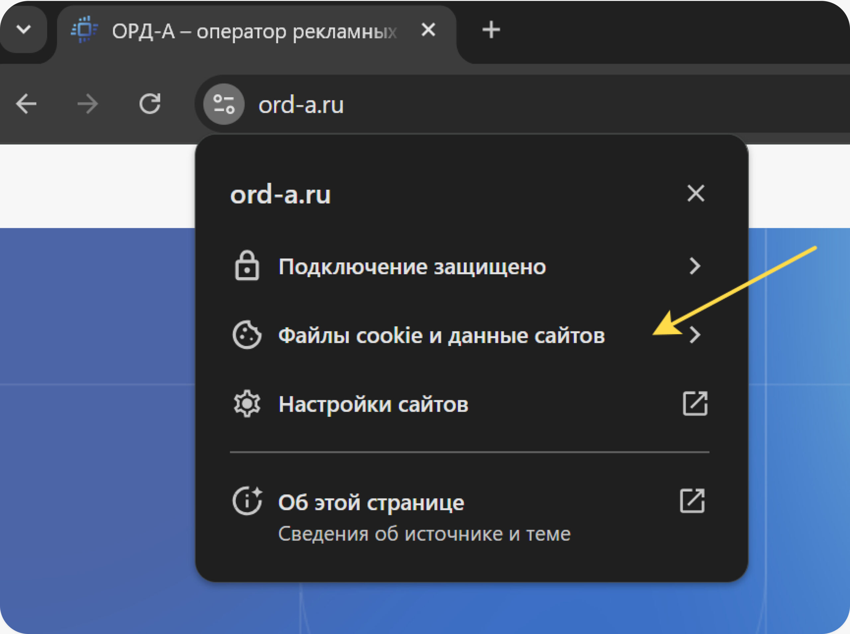This screenshot has height=634, width=850.
Task: Click the site information tune icon
Action: pos(224,104)
